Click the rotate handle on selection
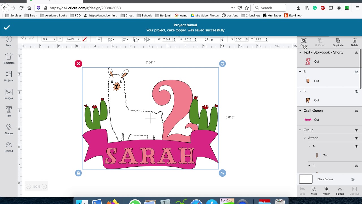The height and width of the screenshot is (204, 362). click(222, 64)
